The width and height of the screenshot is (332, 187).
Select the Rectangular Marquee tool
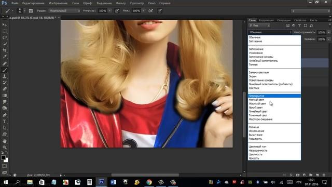5,31
